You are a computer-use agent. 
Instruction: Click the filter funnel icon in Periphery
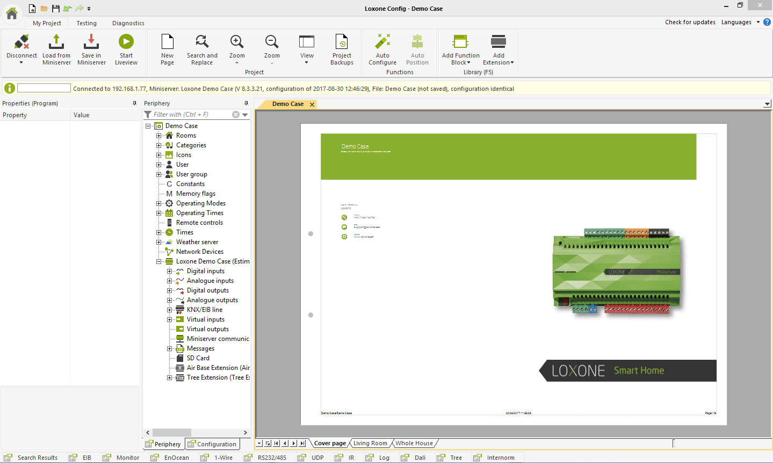148,115
